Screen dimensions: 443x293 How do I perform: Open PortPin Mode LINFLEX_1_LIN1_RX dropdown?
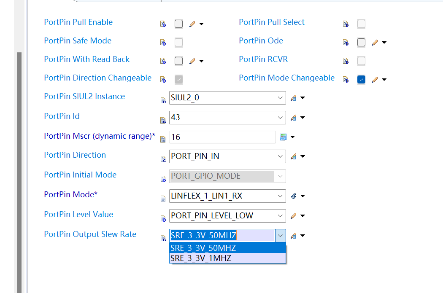pyautogui.click(x=281, y=196)
